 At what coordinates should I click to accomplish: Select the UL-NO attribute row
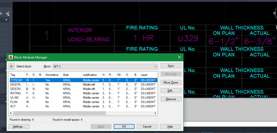pos(83,98)
